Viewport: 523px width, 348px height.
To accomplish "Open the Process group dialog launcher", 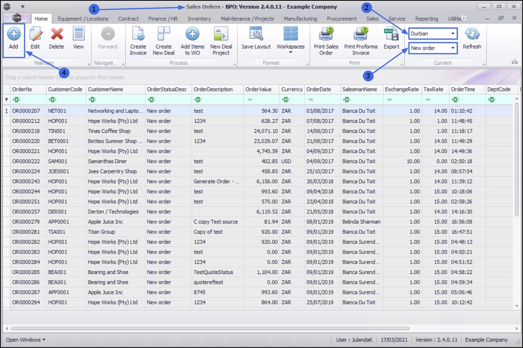I will click(235, 64).
